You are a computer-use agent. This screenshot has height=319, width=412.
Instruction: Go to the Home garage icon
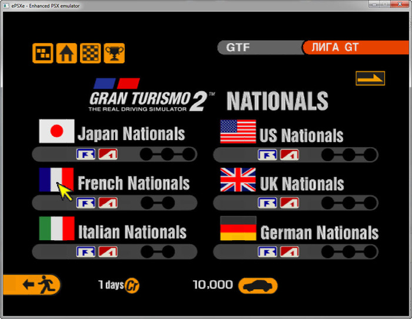pos(67,54)
